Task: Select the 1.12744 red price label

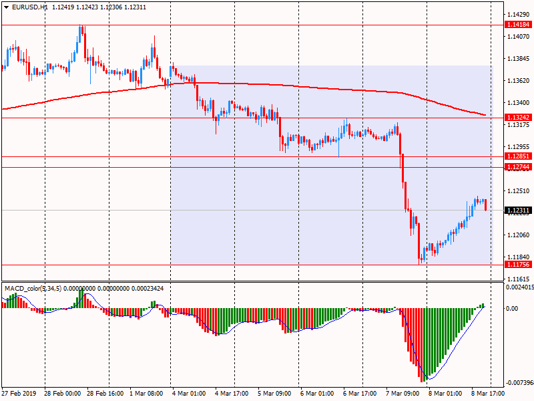Action: [x=518, y=166]
